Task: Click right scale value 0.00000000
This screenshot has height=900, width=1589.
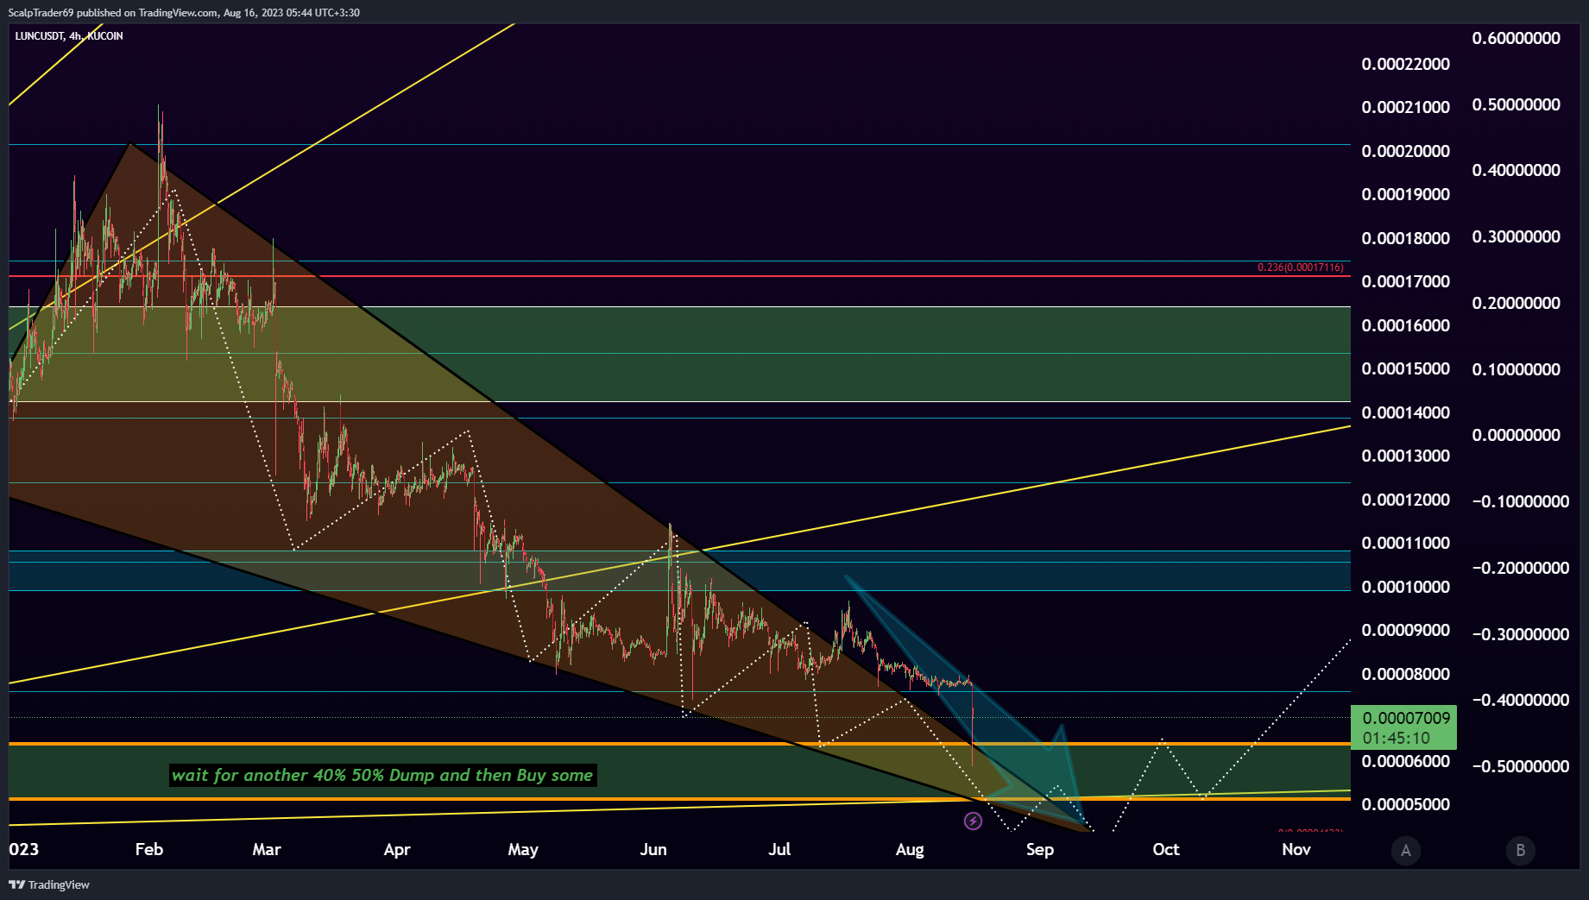Action: click(1516, 435)
